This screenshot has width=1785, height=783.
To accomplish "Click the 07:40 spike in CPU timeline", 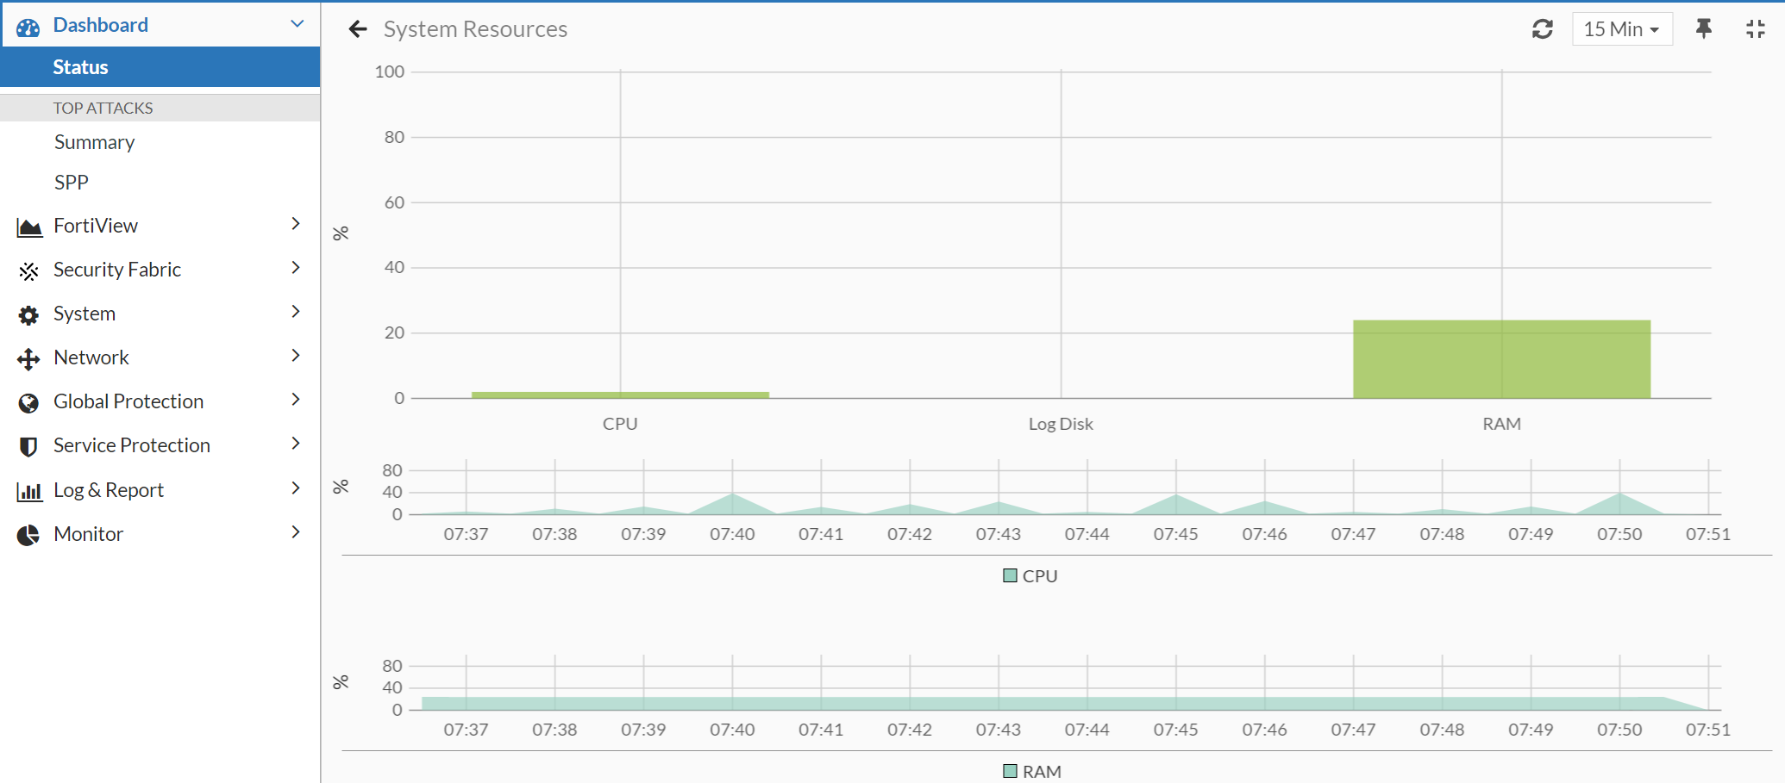I will click(x=732, y=502).
